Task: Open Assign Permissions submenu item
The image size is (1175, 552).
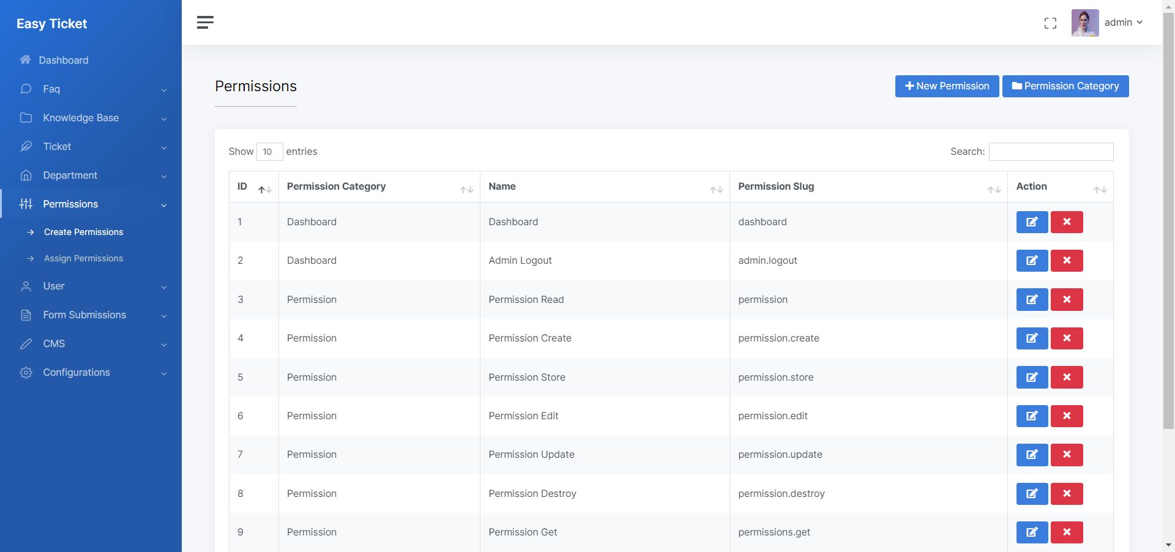Action: [83, 258]
